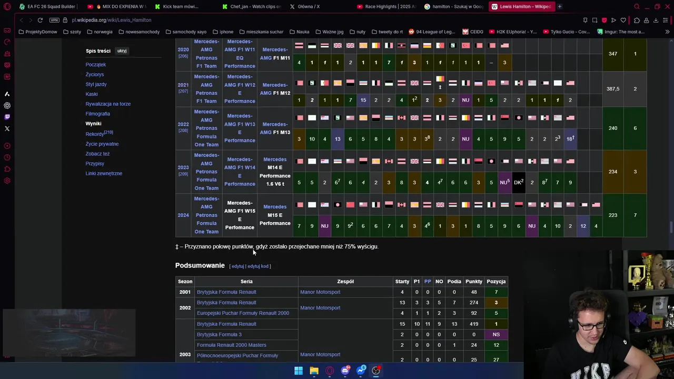Open CEIDG bookmark
Screen dimensions: 674x379
pyautogui.click(x=473, y=32)
